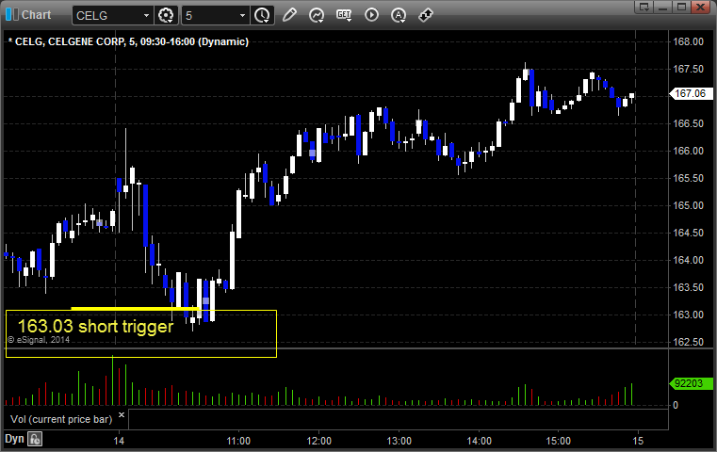This screenshot has width=717, height=452.
Task: Click the 167.50 price axis label
Action: click(x=688, y=69)
